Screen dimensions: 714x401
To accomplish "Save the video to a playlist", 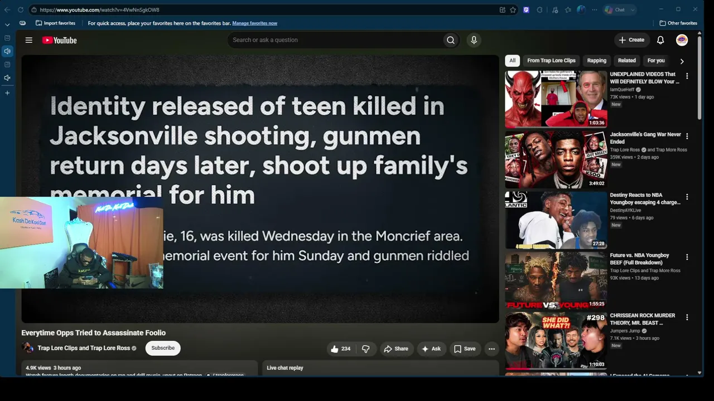I will (x=465, y=349).
